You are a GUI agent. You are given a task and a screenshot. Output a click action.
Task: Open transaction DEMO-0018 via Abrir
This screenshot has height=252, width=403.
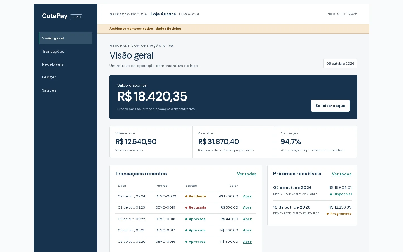[247, 219]
